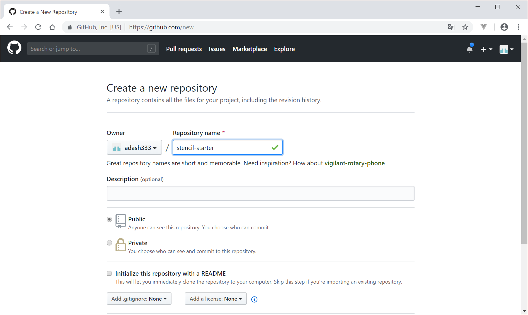The width and height of the screenshot is (528, 315).
Task: Bookmark this page with the star
Action: 465,27
